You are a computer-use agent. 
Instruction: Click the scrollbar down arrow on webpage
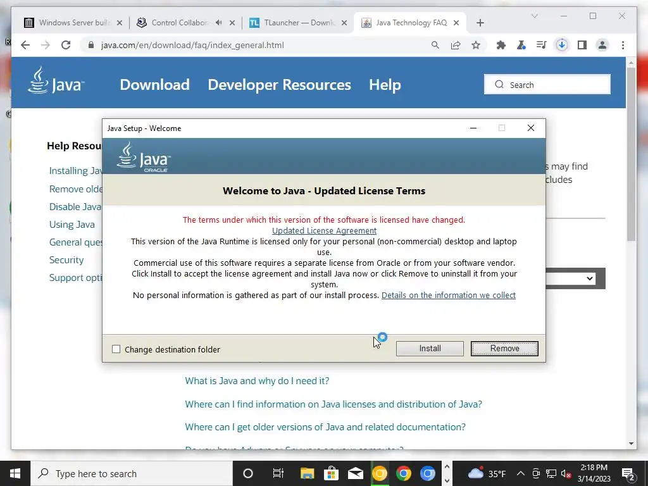tap(631, 444)
